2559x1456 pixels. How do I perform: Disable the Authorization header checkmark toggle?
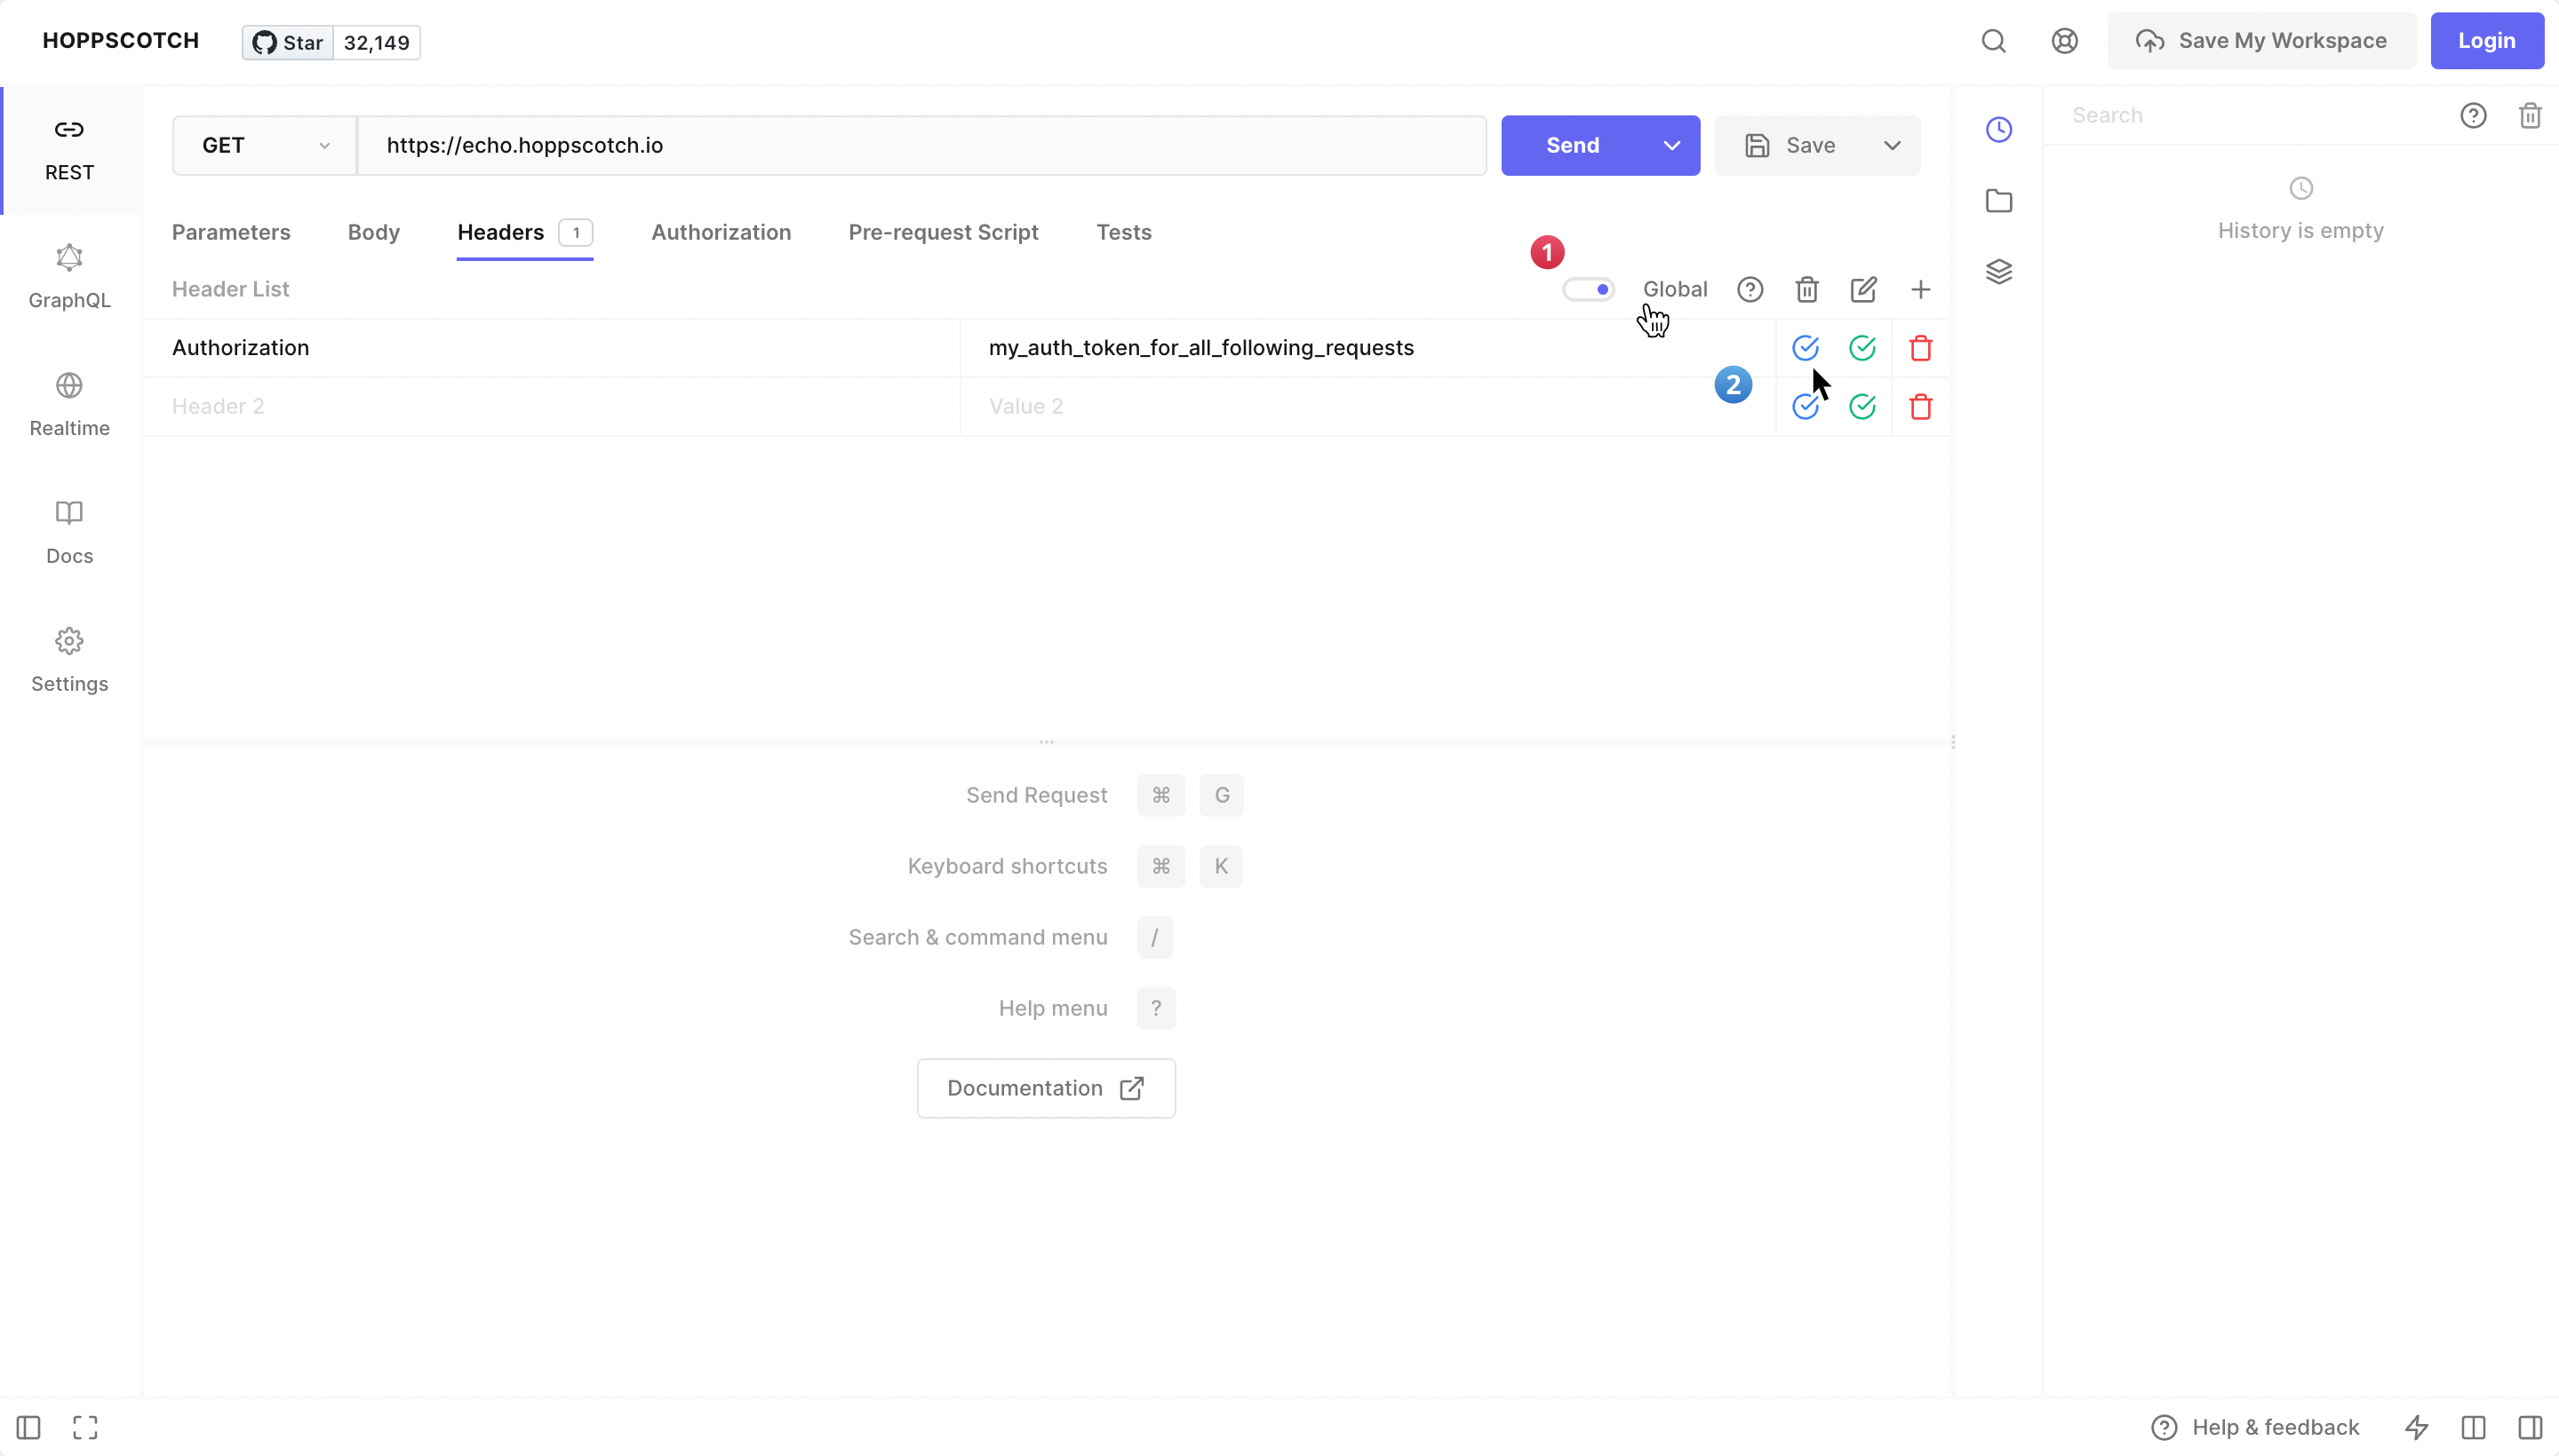pyautogui.click(x=1806, y=348)
